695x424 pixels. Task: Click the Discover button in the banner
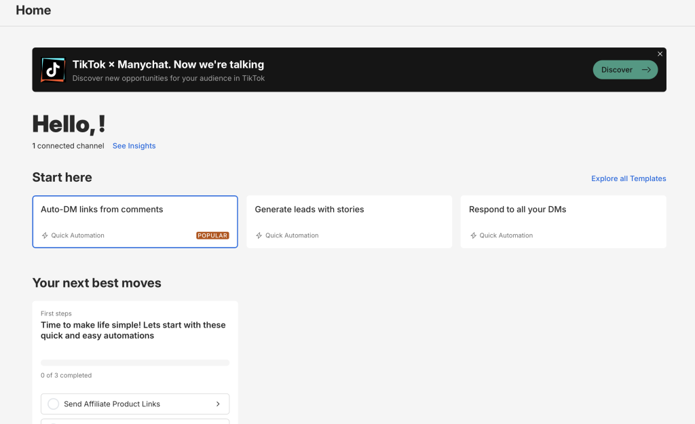point(625,70)
